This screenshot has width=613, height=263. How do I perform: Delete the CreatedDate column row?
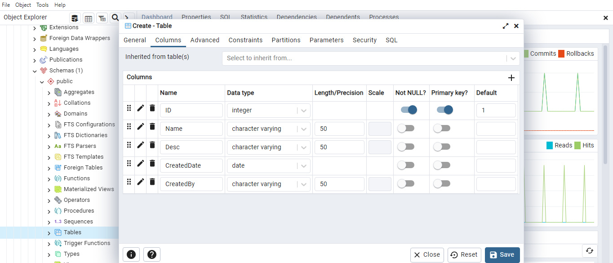(152, 164)
